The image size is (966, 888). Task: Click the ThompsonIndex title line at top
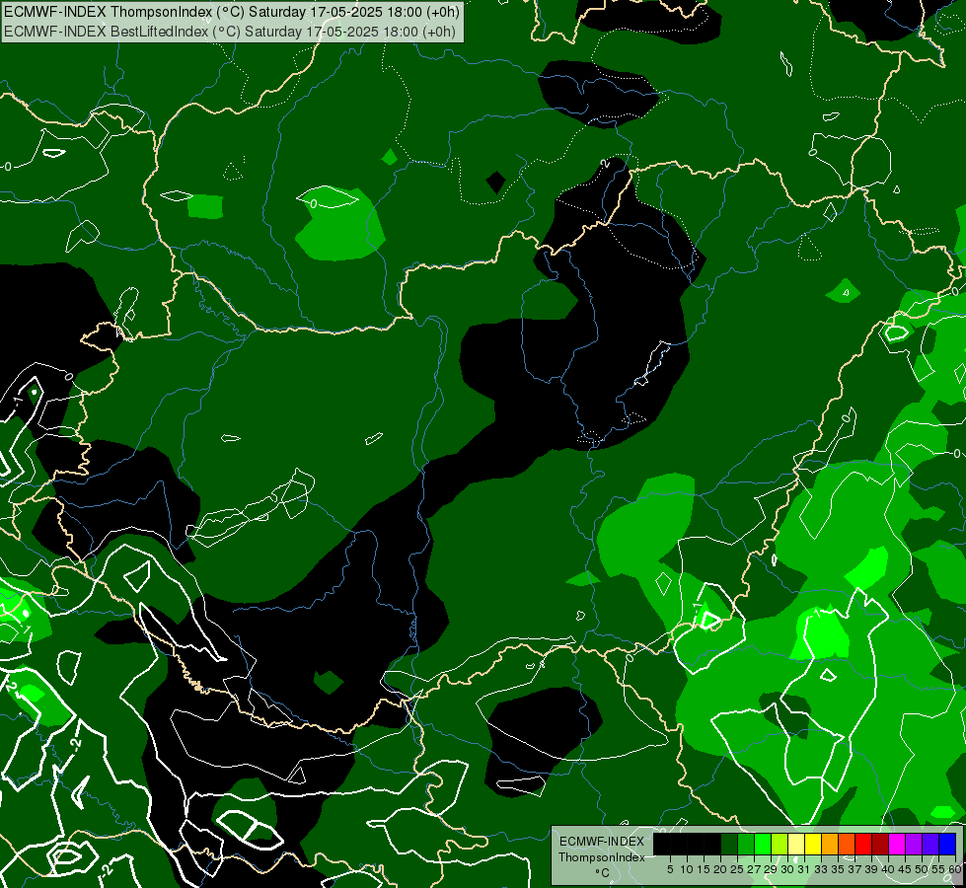(x=231, y=12)
